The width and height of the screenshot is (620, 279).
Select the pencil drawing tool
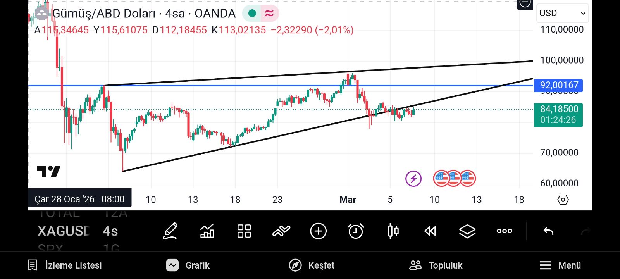[170, 231]
